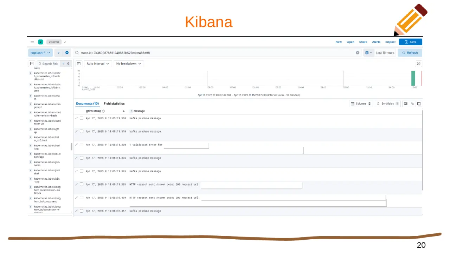Click Share in the top menu
Viewport: 450px width, 253px height.
363,42
